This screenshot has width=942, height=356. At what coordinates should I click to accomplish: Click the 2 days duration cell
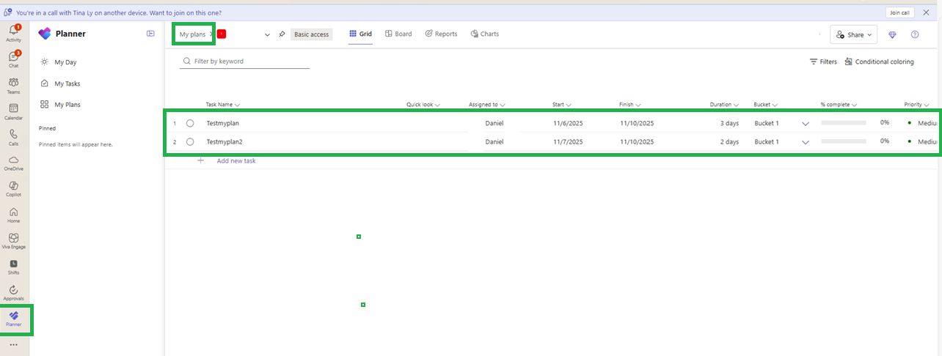729,141
